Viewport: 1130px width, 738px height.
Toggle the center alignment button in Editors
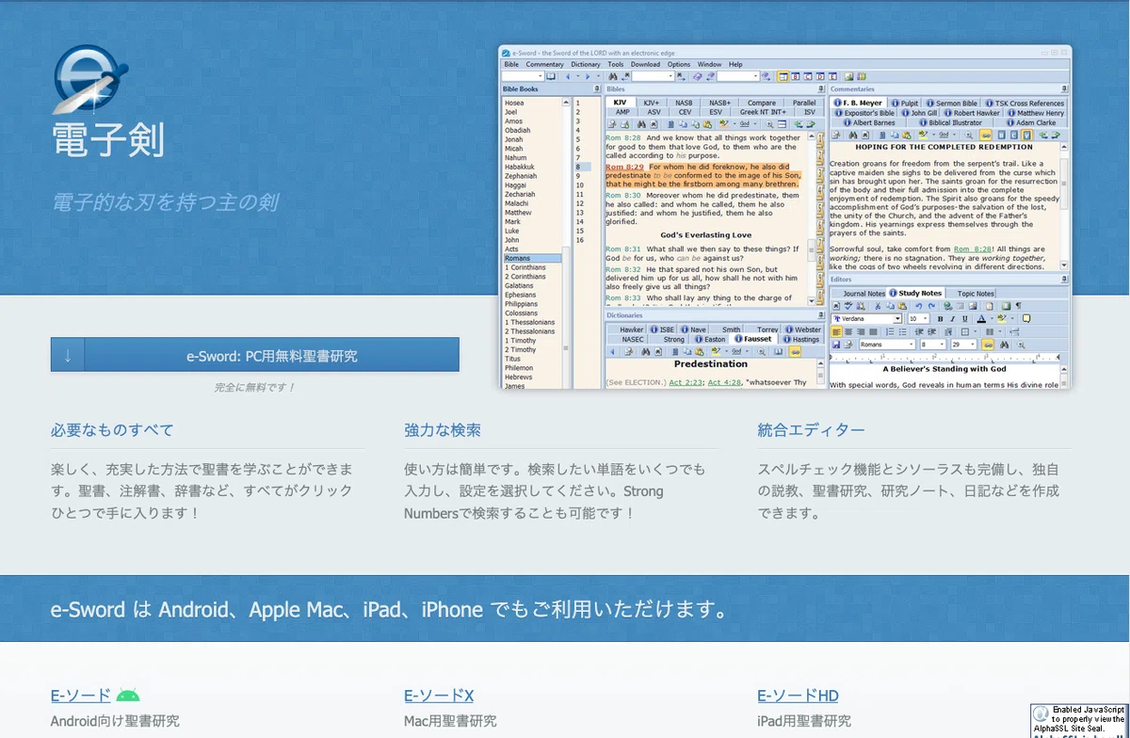pyautogui.click(x=848, y=331)
